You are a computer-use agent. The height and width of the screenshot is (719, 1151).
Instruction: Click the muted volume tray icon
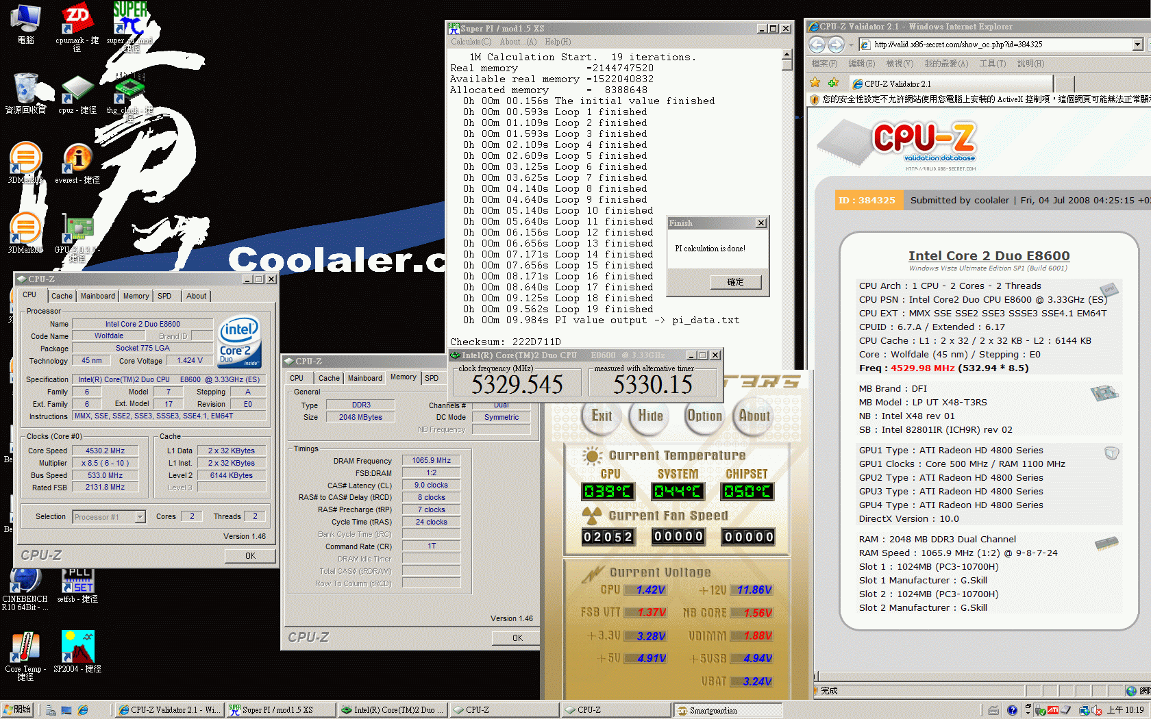pyautogui.click(x=1097, y=711)
